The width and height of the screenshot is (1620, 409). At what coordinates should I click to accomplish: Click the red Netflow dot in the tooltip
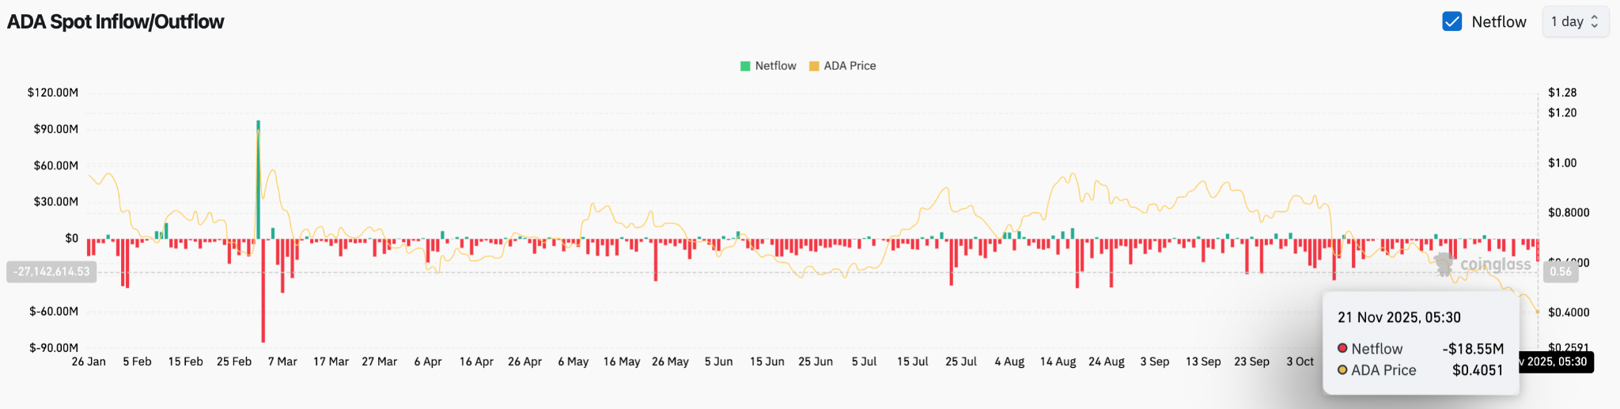pos(1342,348)
